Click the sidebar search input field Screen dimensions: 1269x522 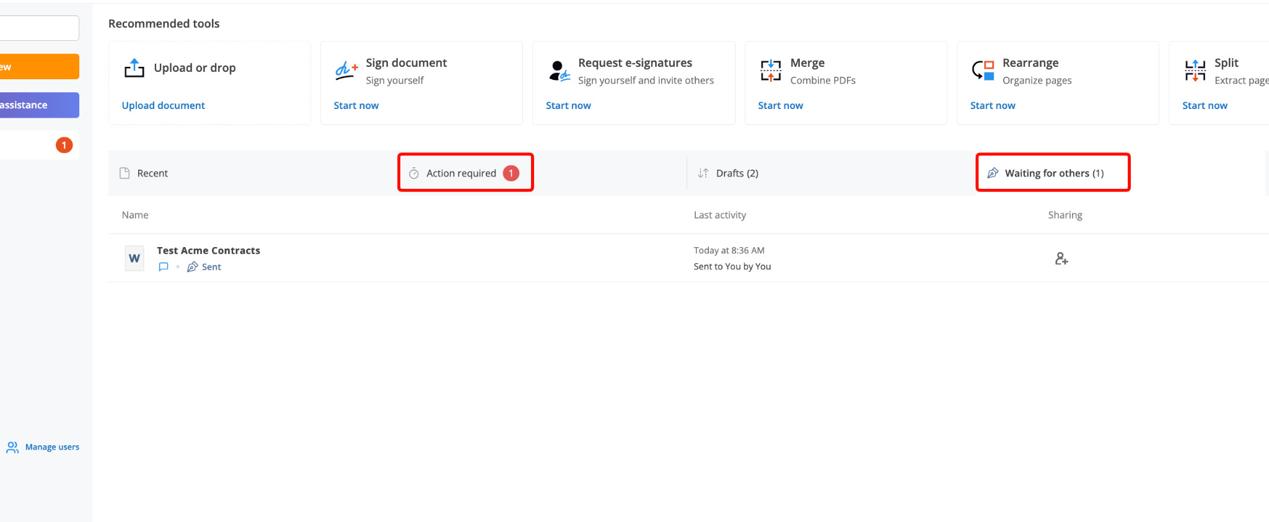click(x=40, y=28)
